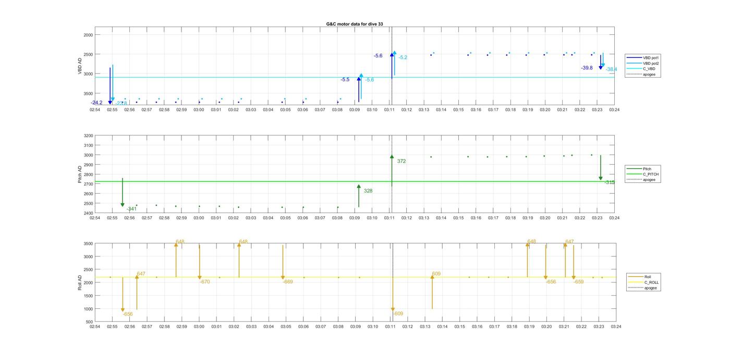730x361 pixels.
Task: Click the green pitch arrow labeled 372
Action: [x=392, y=170]
